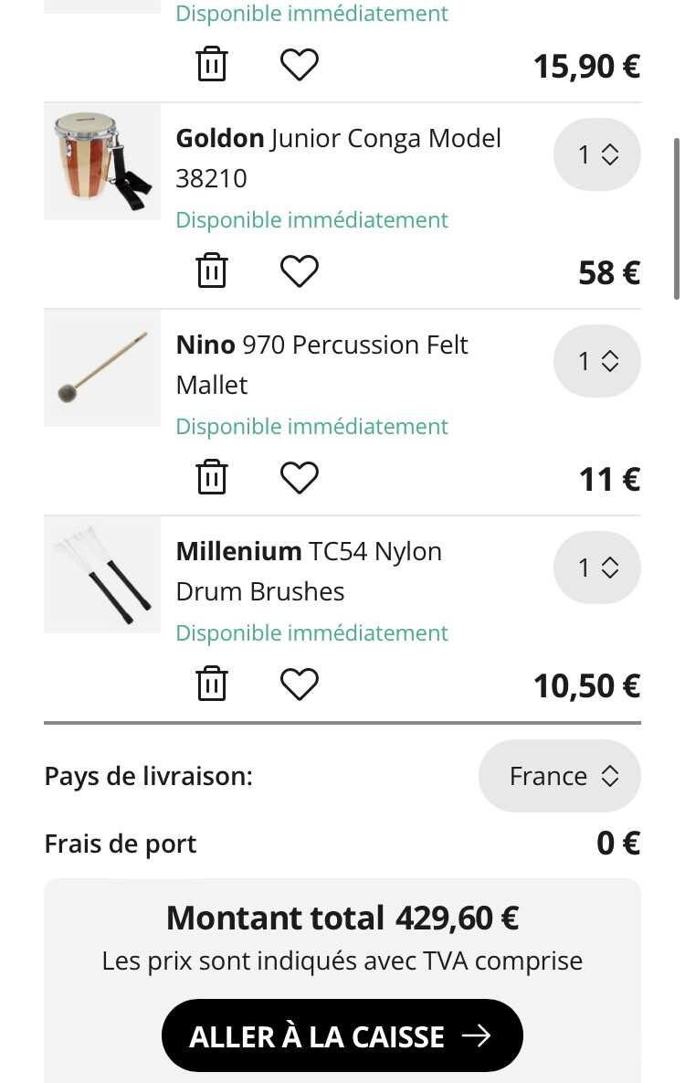The width and height of the screenshot is (685, 1083).
Task: Favorite the Goldon Junior Conga with heart
Action: [299, 271]
